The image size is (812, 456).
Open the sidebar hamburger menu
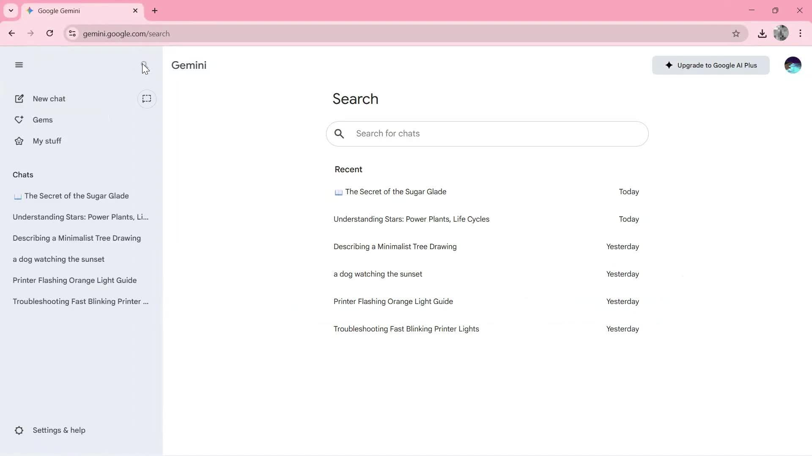(19, 65)
